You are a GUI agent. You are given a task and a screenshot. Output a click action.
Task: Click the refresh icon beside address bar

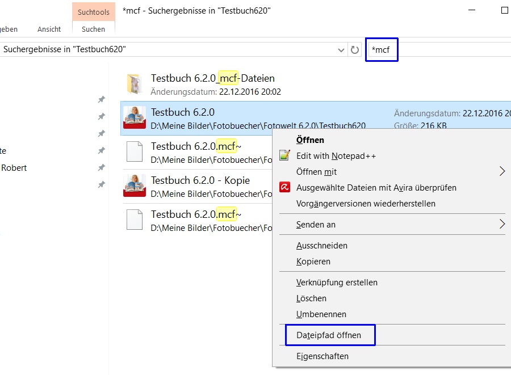[x=355, y=50]
